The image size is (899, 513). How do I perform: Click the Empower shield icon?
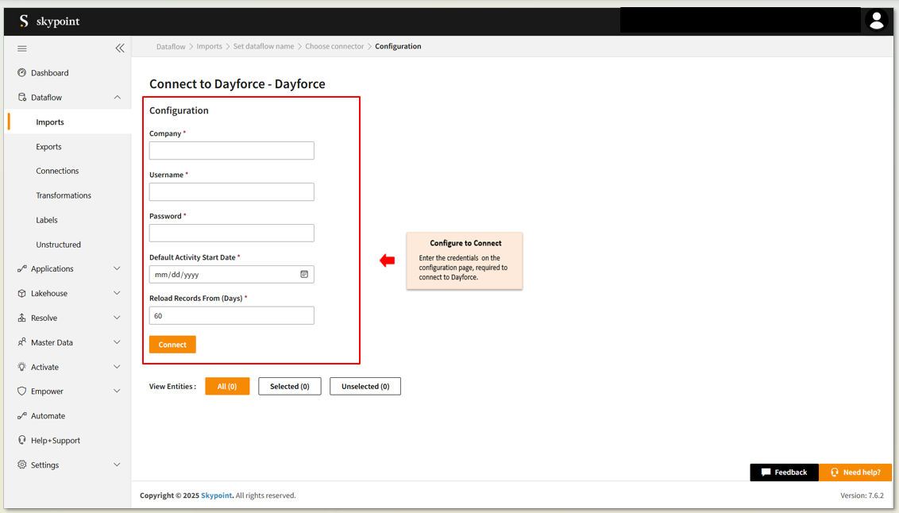21,391
